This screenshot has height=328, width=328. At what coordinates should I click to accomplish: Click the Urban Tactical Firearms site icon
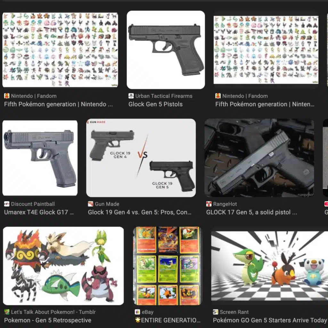tap(131, 96)
